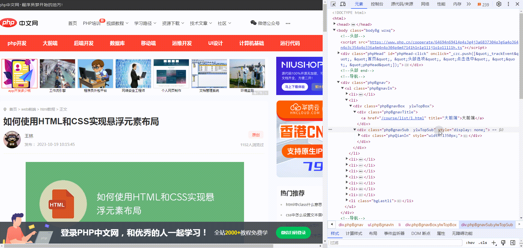Switch to the 控制台 console tab
Viewport: 523px width, 248px height.
pyautogui.click(x=377, y=4)
